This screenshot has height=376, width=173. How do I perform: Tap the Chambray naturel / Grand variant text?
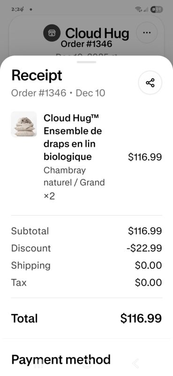point(74,177)
